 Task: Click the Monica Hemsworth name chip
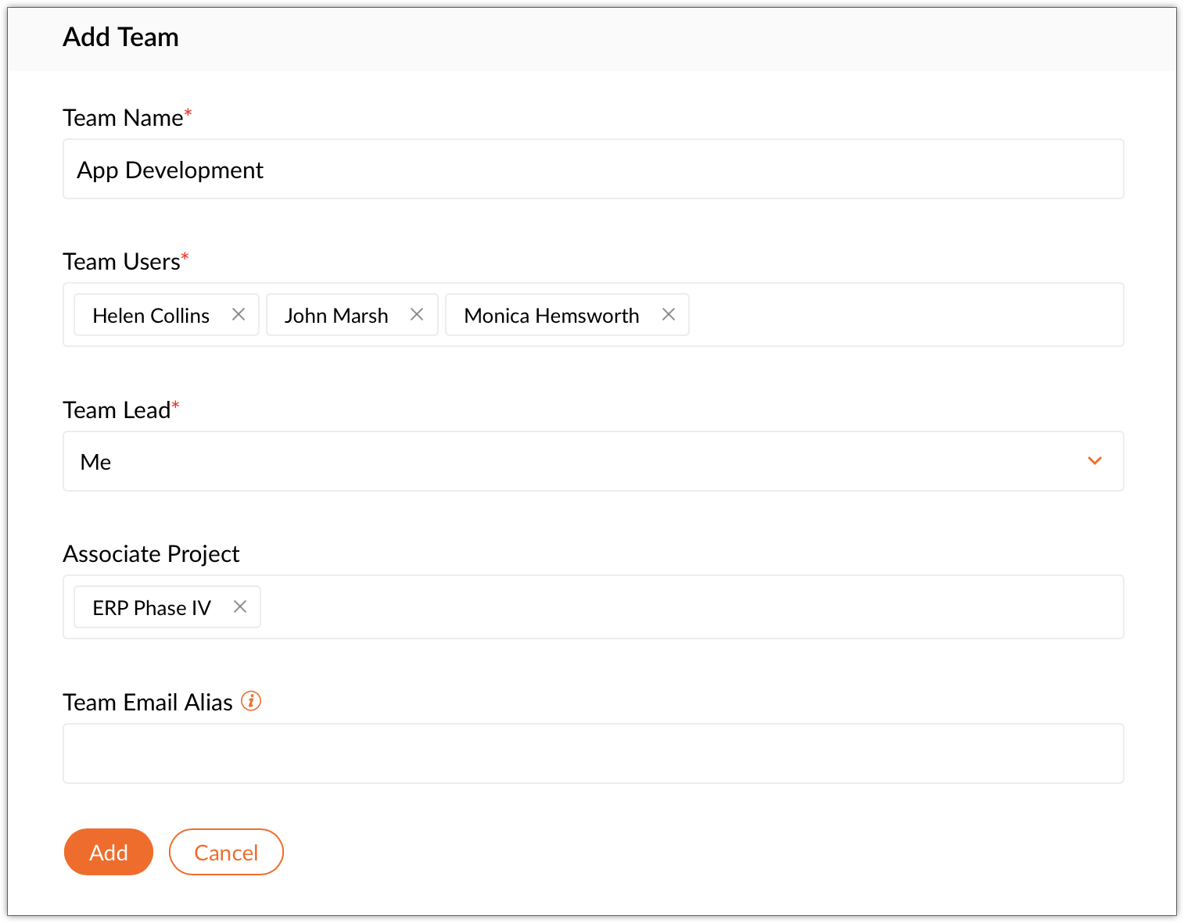pos(551,316)
